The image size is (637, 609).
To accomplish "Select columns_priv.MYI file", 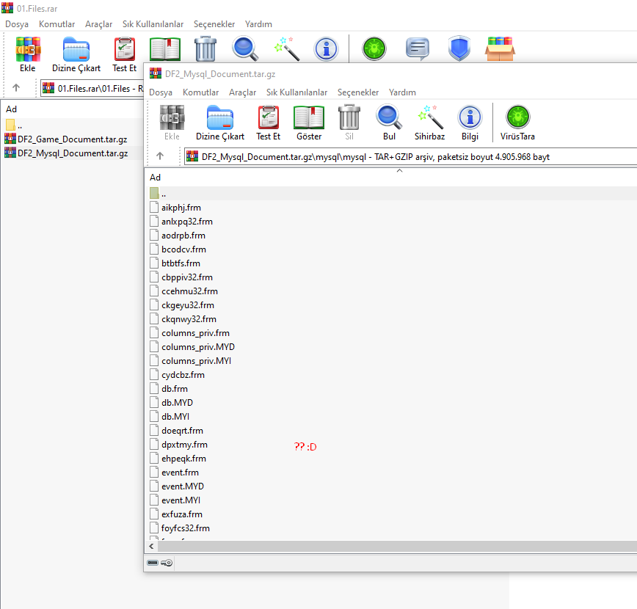I will [x=191, y=361].
